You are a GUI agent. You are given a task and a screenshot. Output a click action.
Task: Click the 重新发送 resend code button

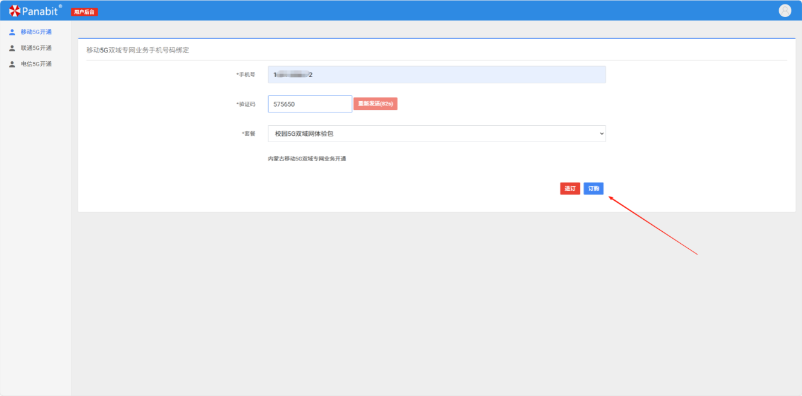click(x=375, y=104)
